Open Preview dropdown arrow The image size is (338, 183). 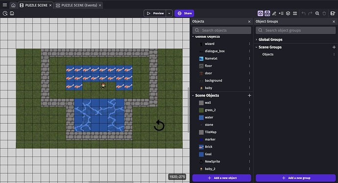click(x=169, y=13)
